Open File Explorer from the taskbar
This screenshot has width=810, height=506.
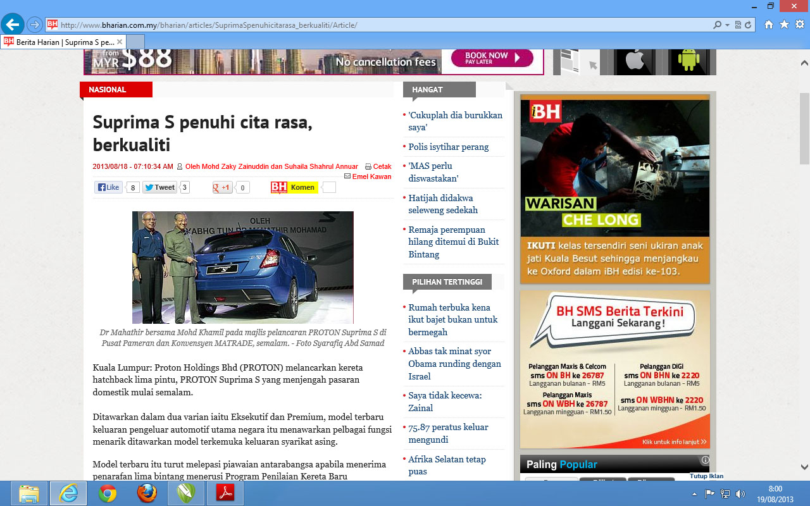click(28, 493)
